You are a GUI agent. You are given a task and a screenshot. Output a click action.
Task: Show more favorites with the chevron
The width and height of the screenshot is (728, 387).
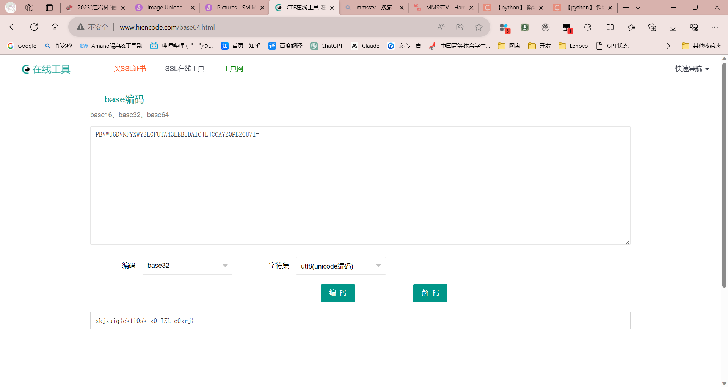(x=668, y=46)
